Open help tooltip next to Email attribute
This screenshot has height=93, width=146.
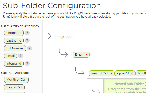[20, 56]
